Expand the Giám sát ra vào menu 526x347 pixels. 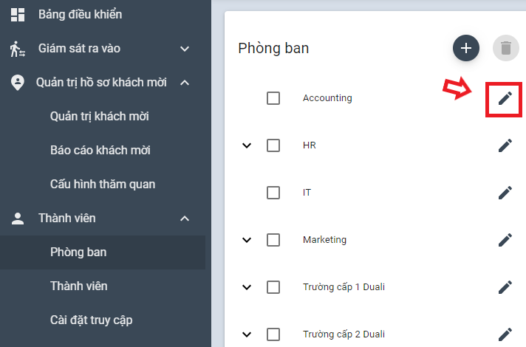pyautogui.click(x=185, y=49)
